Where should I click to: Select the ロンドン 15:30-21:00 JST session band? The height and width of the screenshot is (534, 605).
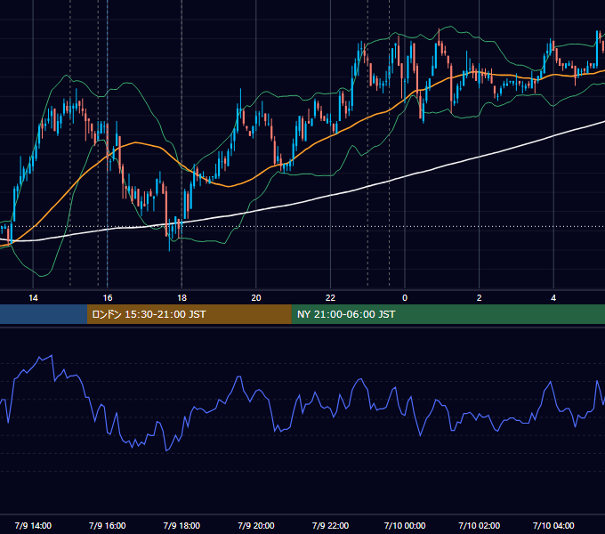189,314
